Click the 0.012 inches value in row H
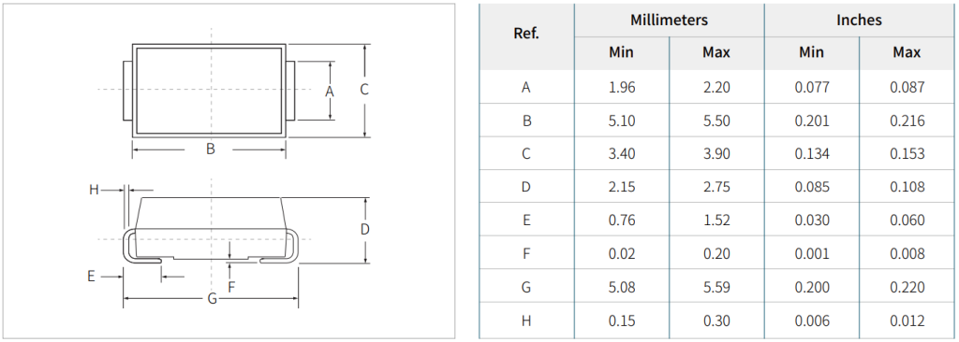 pos(907,320)
